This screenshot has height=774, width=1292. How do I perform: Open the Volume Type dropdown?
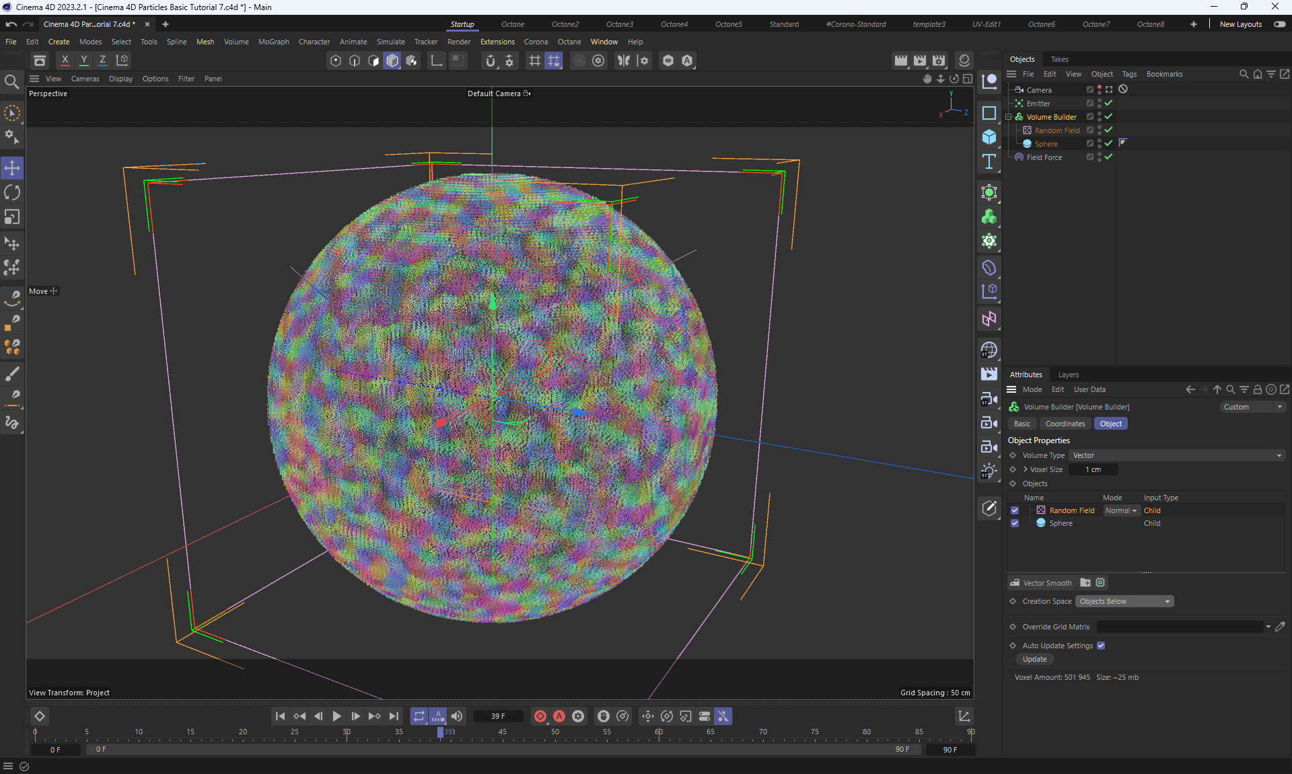tap(1176, 455)
